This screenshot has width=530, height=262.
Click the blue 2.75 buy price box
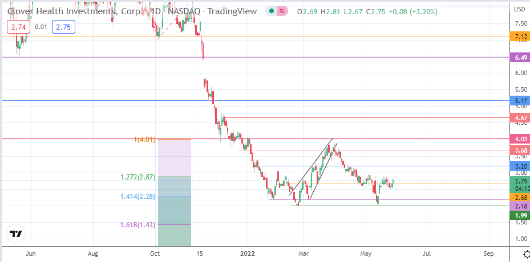63,27
